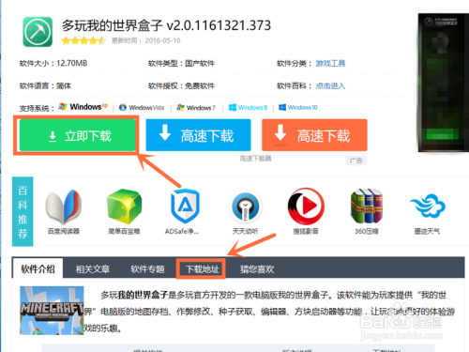Open the 简单百宝箱 green cube icon
469x352 pixels.
coord(124,207)
